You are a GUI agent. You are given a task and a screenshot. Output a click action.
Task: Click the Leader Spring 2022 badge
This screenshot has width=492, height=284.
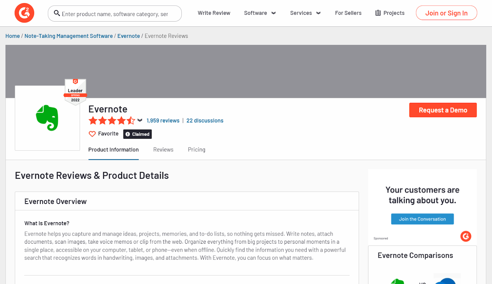pos(75,92)
